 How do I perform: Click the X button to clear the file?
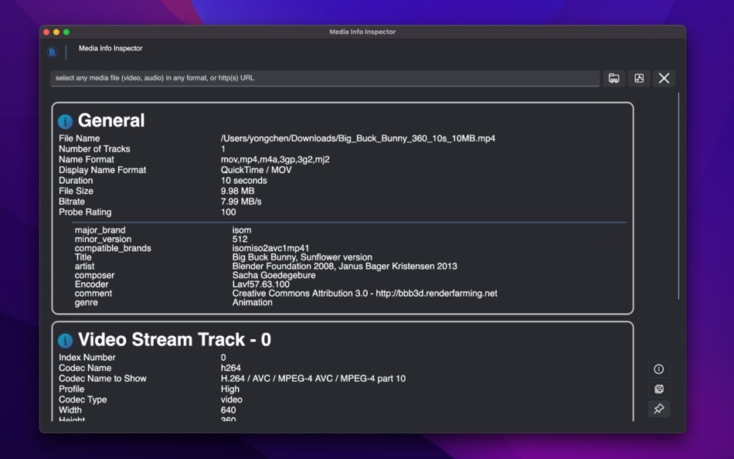(664, 78)
